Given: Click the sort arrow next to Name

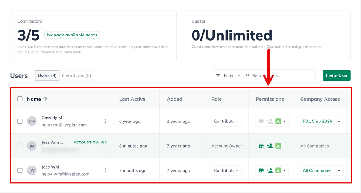Looking at the screenshot, I should click(45, 99).
